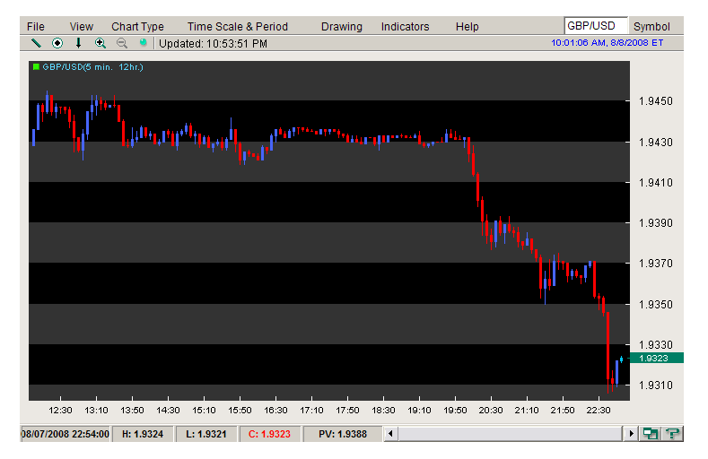Click the greyed zoom out magnifier icon
Viewport: 708px width, 459px height.
coord(121,42)
